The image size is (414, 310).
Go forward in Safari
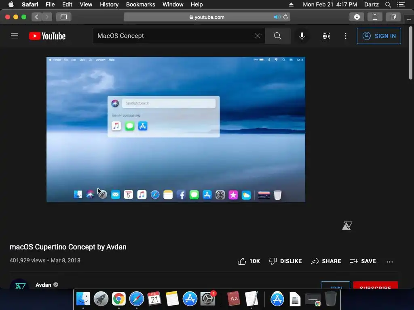pos(47,17)
